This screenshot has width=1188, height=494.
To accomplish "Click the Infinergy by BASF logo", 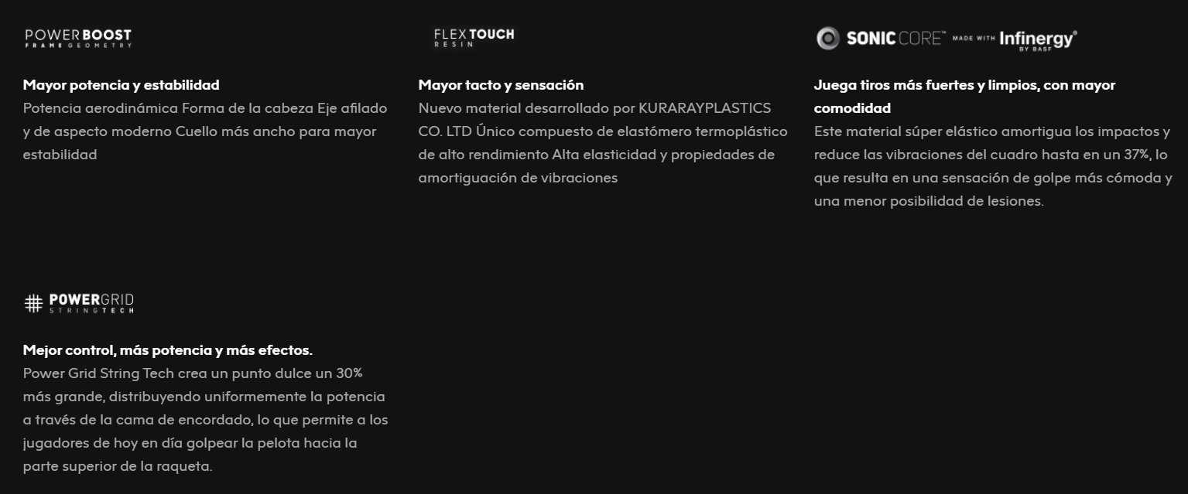I will click(x=1038, y=39).
